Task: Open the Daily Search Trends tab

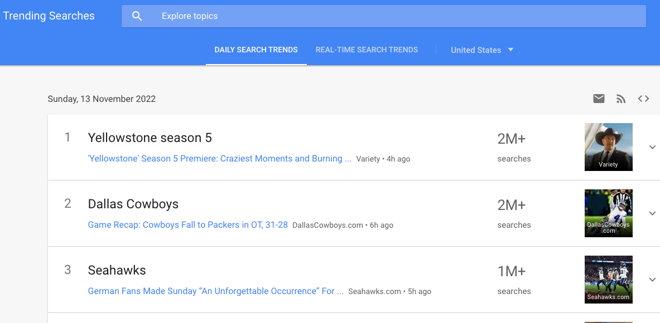Action: click(x=256, y=50)
